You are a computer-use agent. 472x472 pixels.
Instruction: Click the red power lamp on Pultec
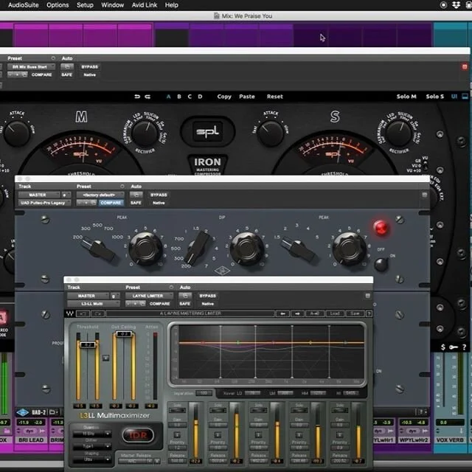click(381, 228)
